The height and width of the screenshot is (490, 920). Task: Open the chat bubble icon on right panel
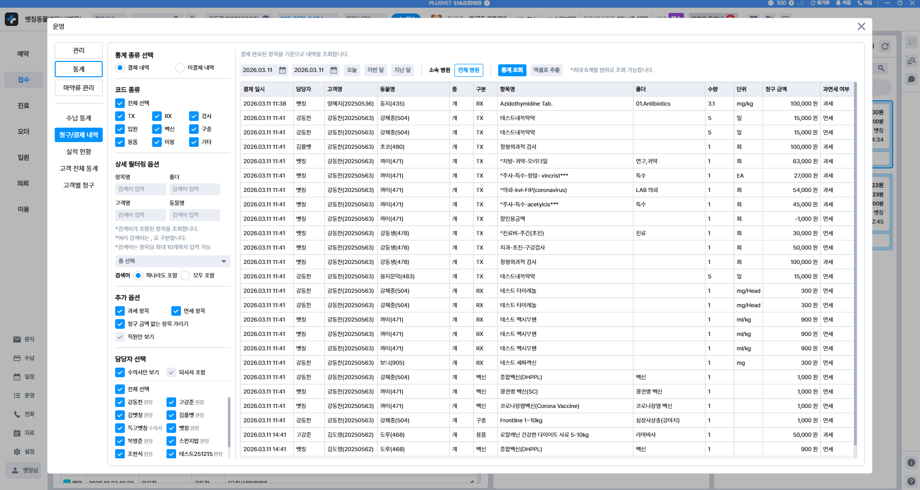coord(911,79)
